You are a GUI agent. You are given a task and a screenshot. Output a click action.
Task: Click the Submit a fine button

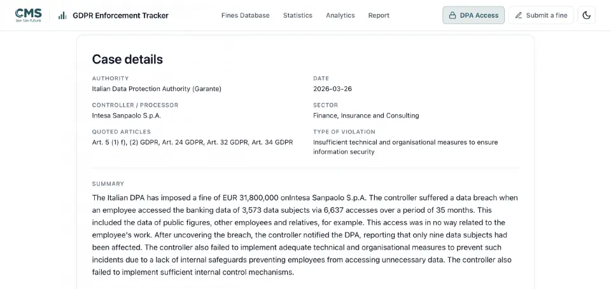point(541,15)
